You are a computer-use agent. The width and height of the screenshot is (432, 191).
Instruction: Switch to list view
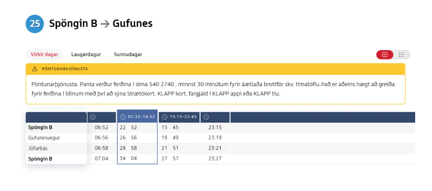click(x=402, y=54)
